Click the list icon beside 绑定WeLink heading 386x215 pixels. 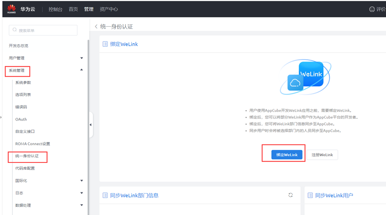[105, 44]
